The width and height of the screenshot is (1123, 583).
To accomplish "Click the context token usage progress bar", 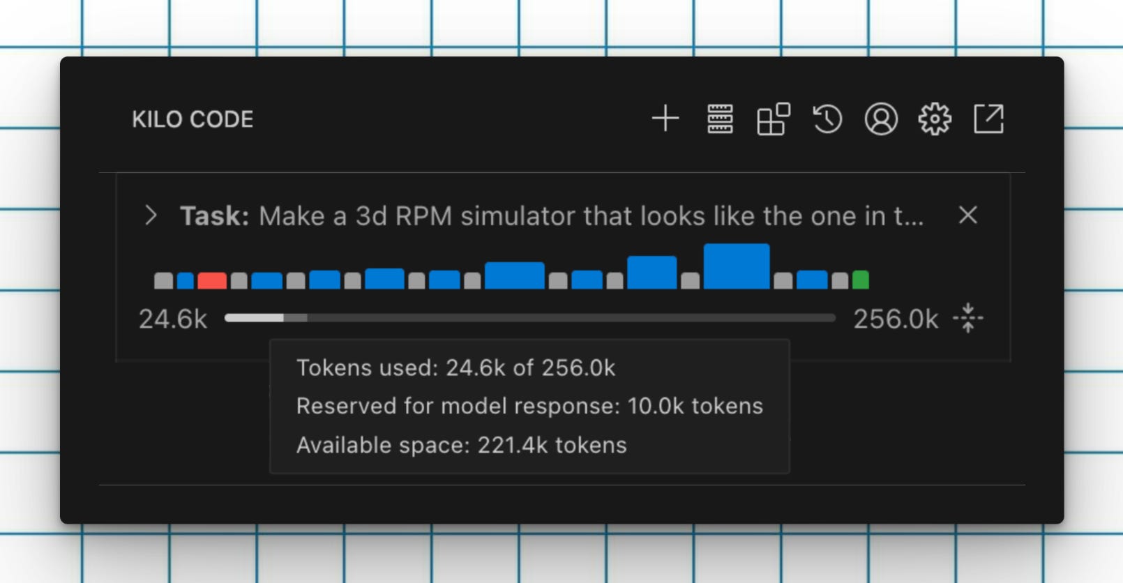I will (x=530, y=318).
